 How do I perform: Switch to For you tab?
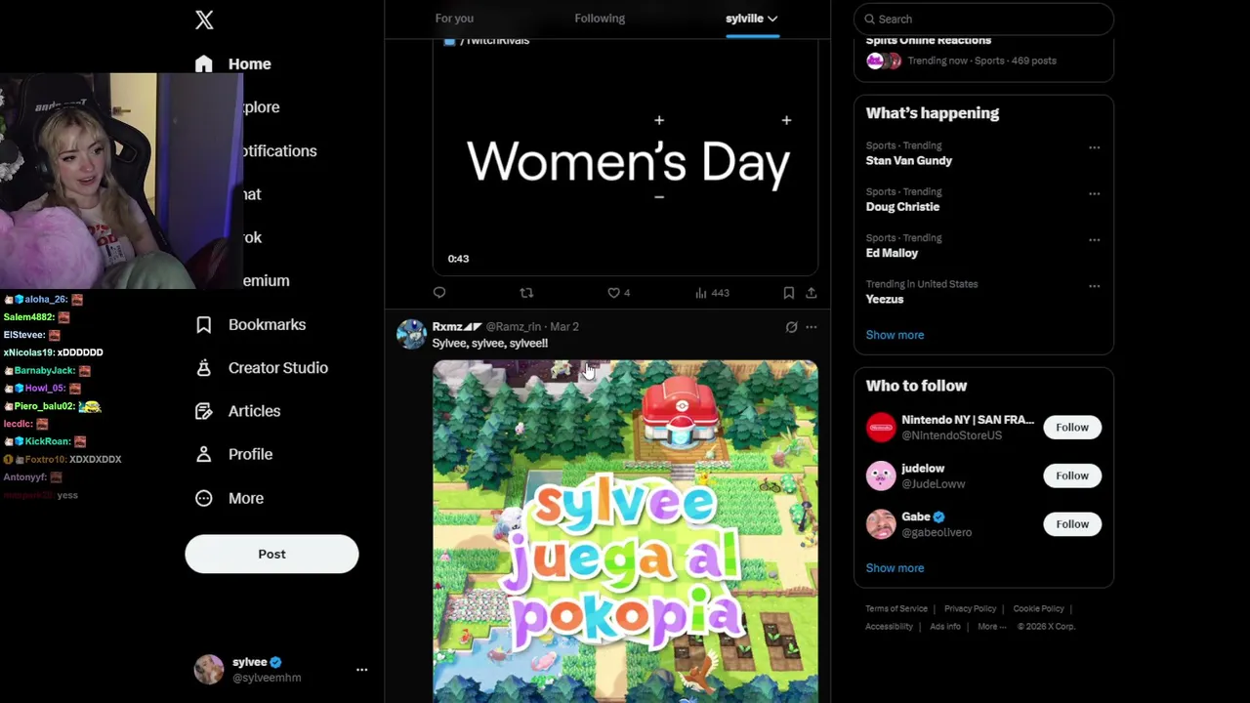point(454,19)
